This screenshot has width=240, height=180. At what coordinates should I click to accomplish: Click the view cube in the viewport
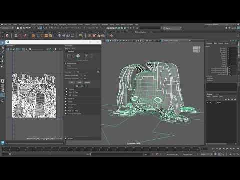pyautogui.click(x=196, y=49)
